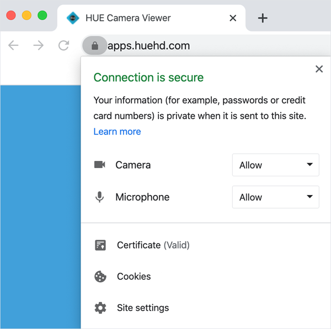Click the Microphone label
This screenshot has height=329, width=331.
[x=142, y=197]
